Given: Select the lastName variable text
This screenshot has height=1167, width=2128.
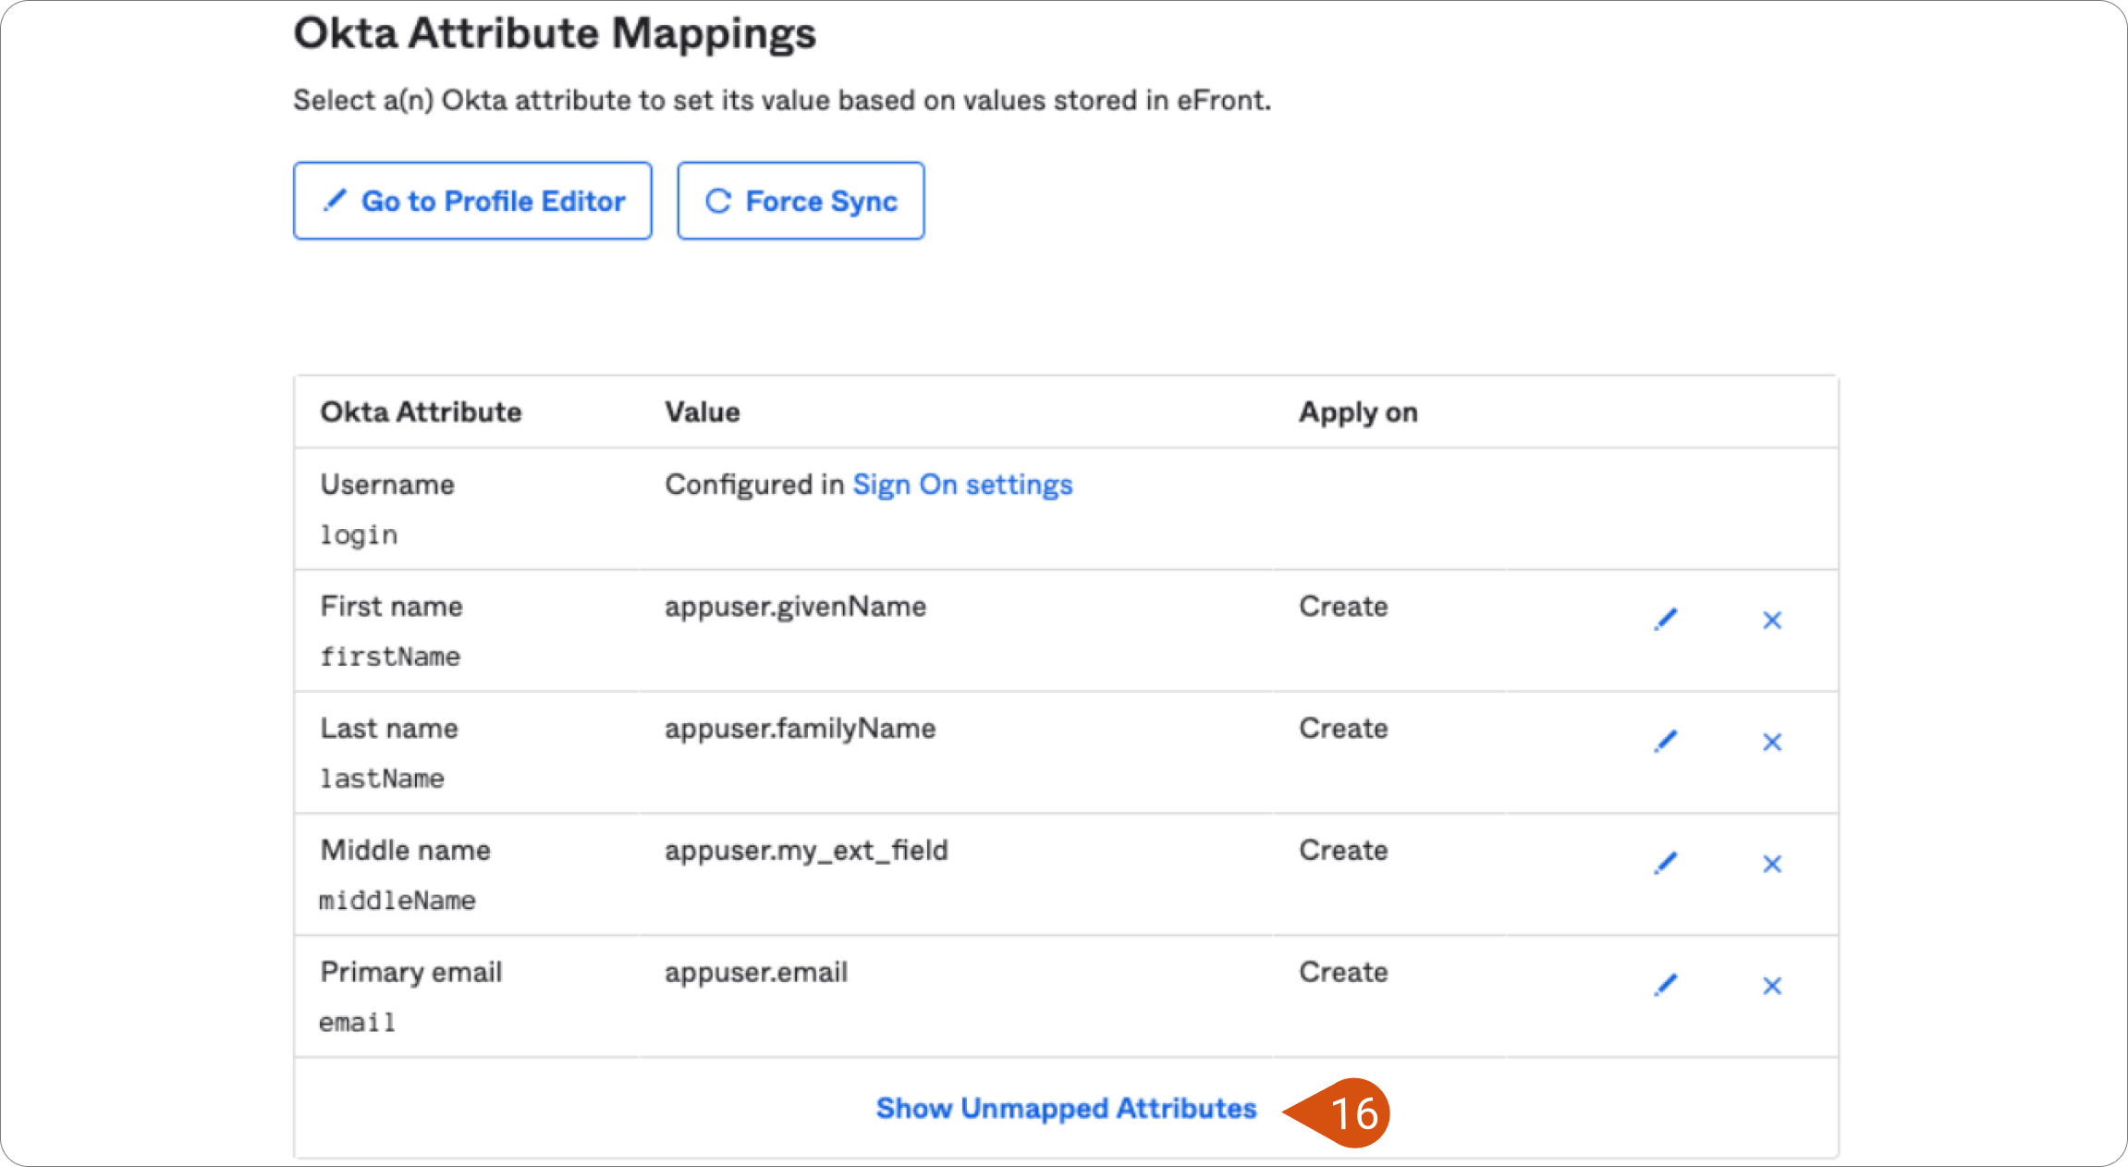Looking at the screenshot, I should pos(382,779).
